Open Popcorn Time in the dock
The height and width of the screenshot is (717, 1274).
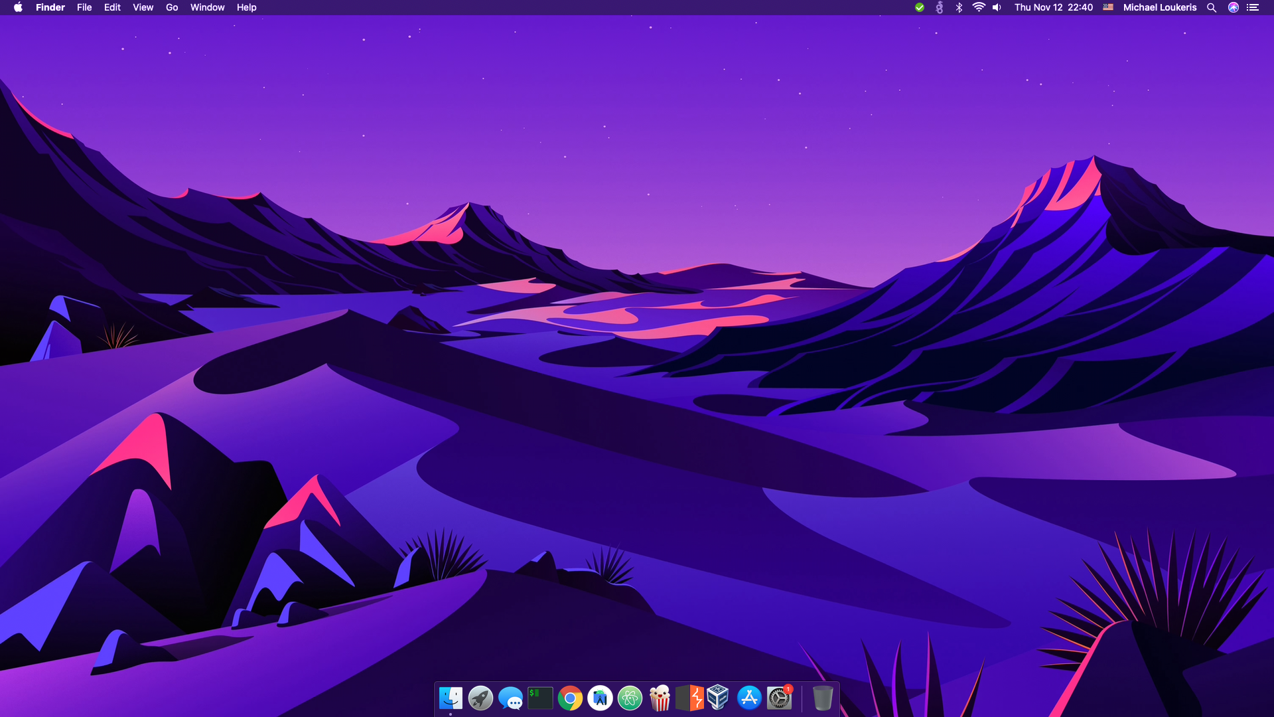pos(660,698)
